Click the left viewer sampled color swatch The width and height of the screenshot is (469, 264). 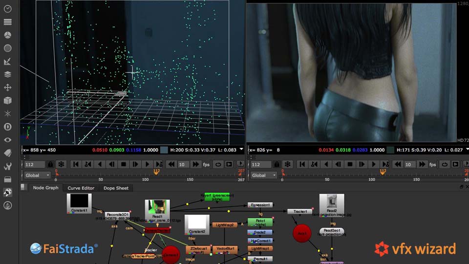[164, 150]
